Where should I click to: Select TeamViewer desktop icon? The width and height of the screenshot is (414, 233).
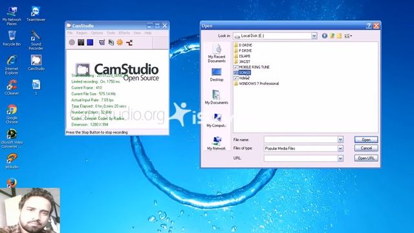pos(36,14)
